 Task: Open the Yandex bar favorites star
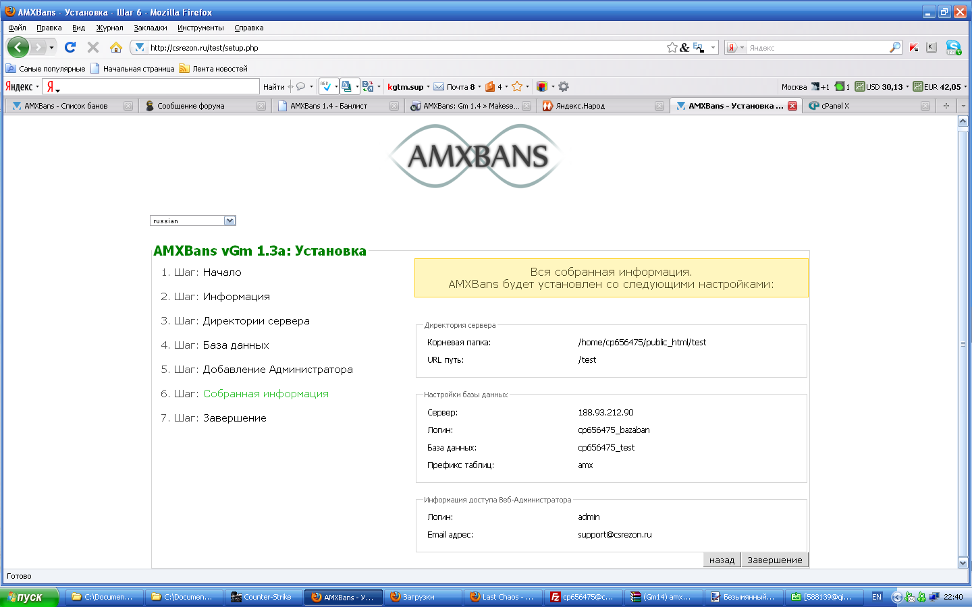click(517, 86)
